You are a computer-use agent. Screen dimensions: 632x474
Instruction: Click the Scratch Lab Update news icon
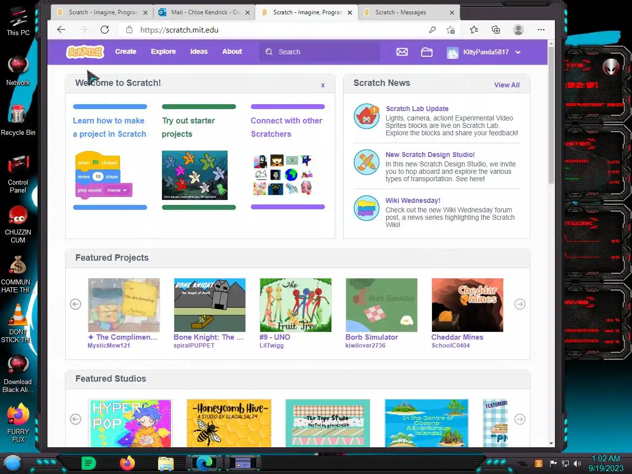[x=366, y=117]
